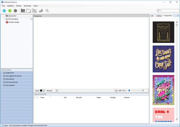Click the Ricerche Smart section header
This screenshot has width=180, height=127.
[x=17, y=70]
